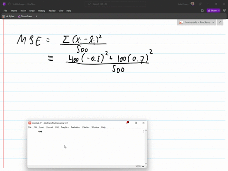This screenshot has width=228, height=171.
Task: Click the Mathematica app icon in its title bar
Action: pos(30,123)
